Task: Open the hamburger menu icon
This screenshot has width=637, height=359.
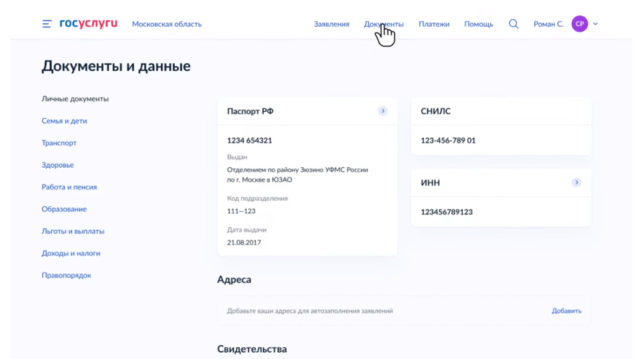Action: [47, 24]
